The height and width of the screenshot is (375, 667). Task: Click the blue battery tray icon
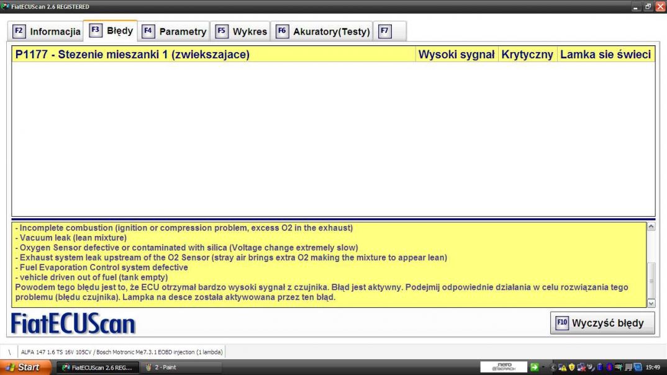600,368
